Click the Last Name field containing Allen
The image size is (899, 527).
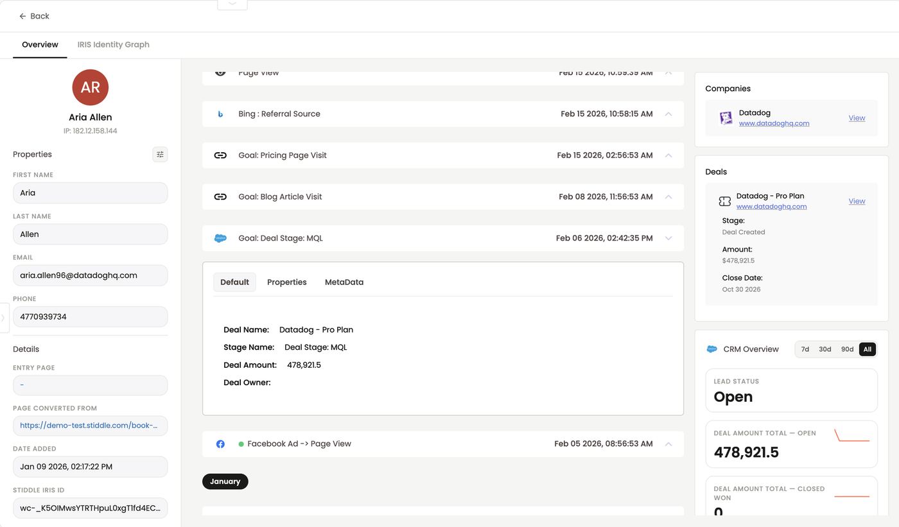[x=91, y=234]
